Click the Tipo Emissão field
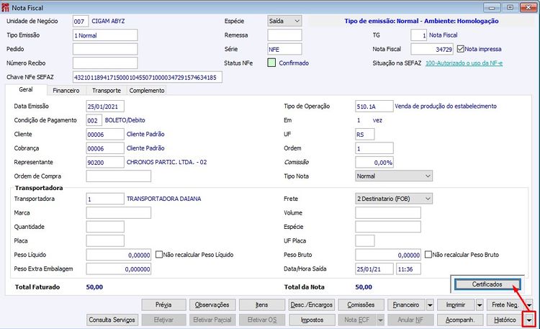Viewport: 540px width, 329px height. coord(105,35)
